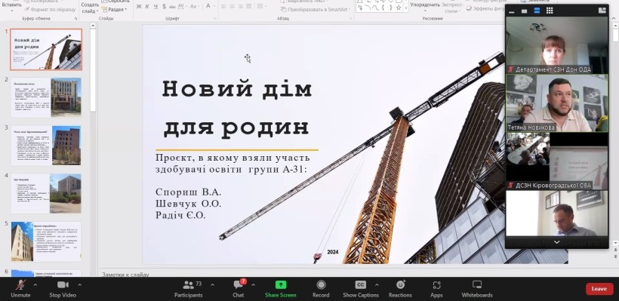Click the red Leave button
619x301 pixels.
click(599, 289)
